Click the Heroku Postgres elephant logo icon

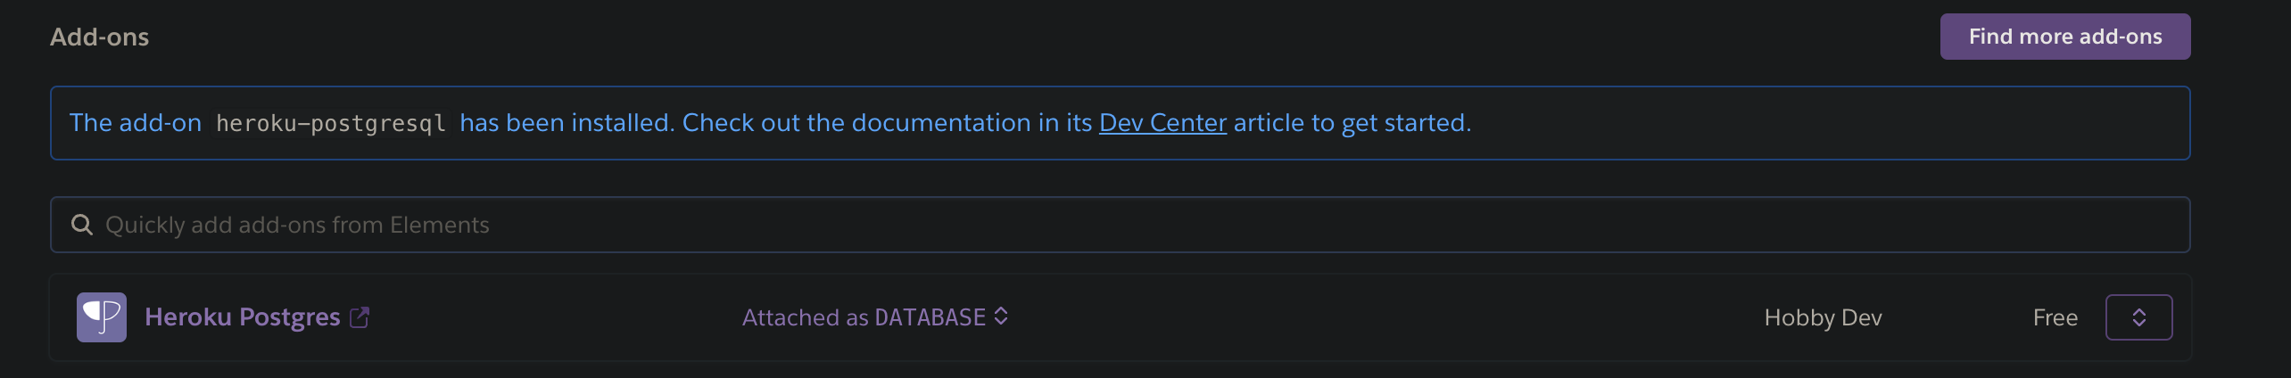(101, 317)
